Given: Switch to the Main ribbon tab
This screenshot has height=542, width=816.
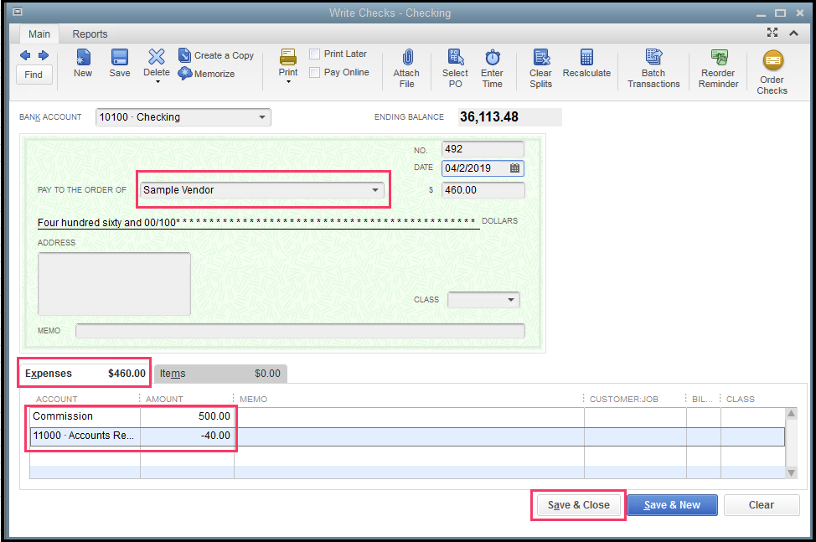Looking at the screenshot, I should click(39, 34).
